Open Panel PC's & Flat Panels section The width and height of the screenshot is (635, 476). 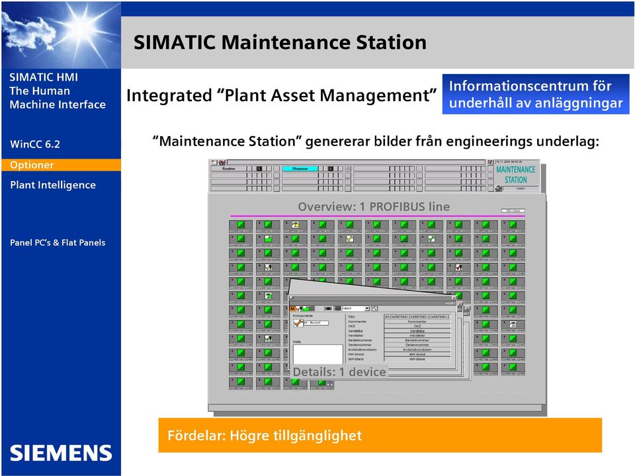tap(58, 243)
